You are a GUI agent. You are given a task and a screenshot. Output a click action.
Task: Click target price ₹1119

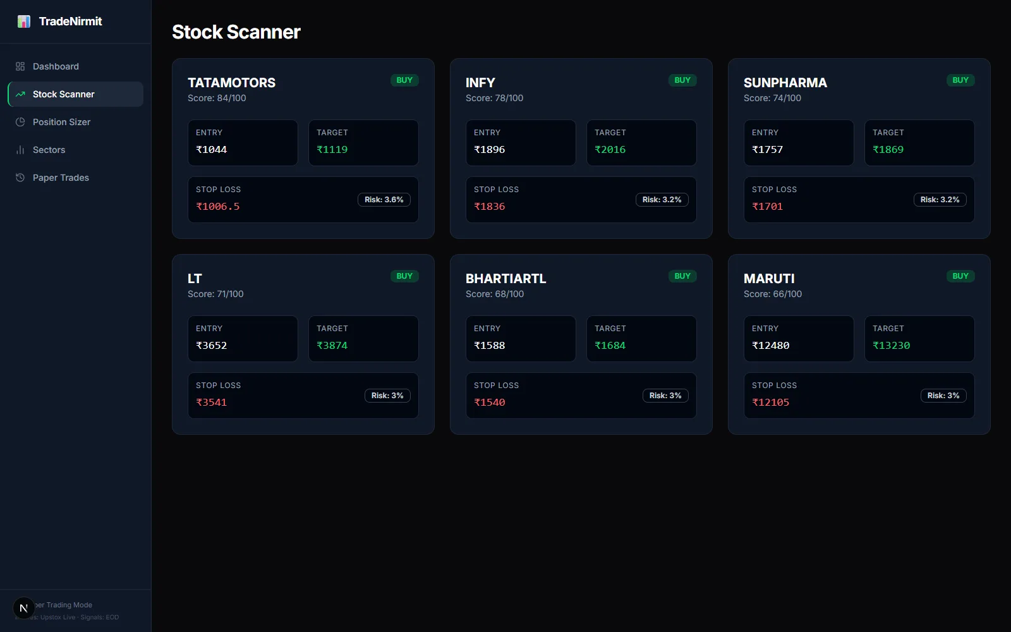tap(332, 150)
